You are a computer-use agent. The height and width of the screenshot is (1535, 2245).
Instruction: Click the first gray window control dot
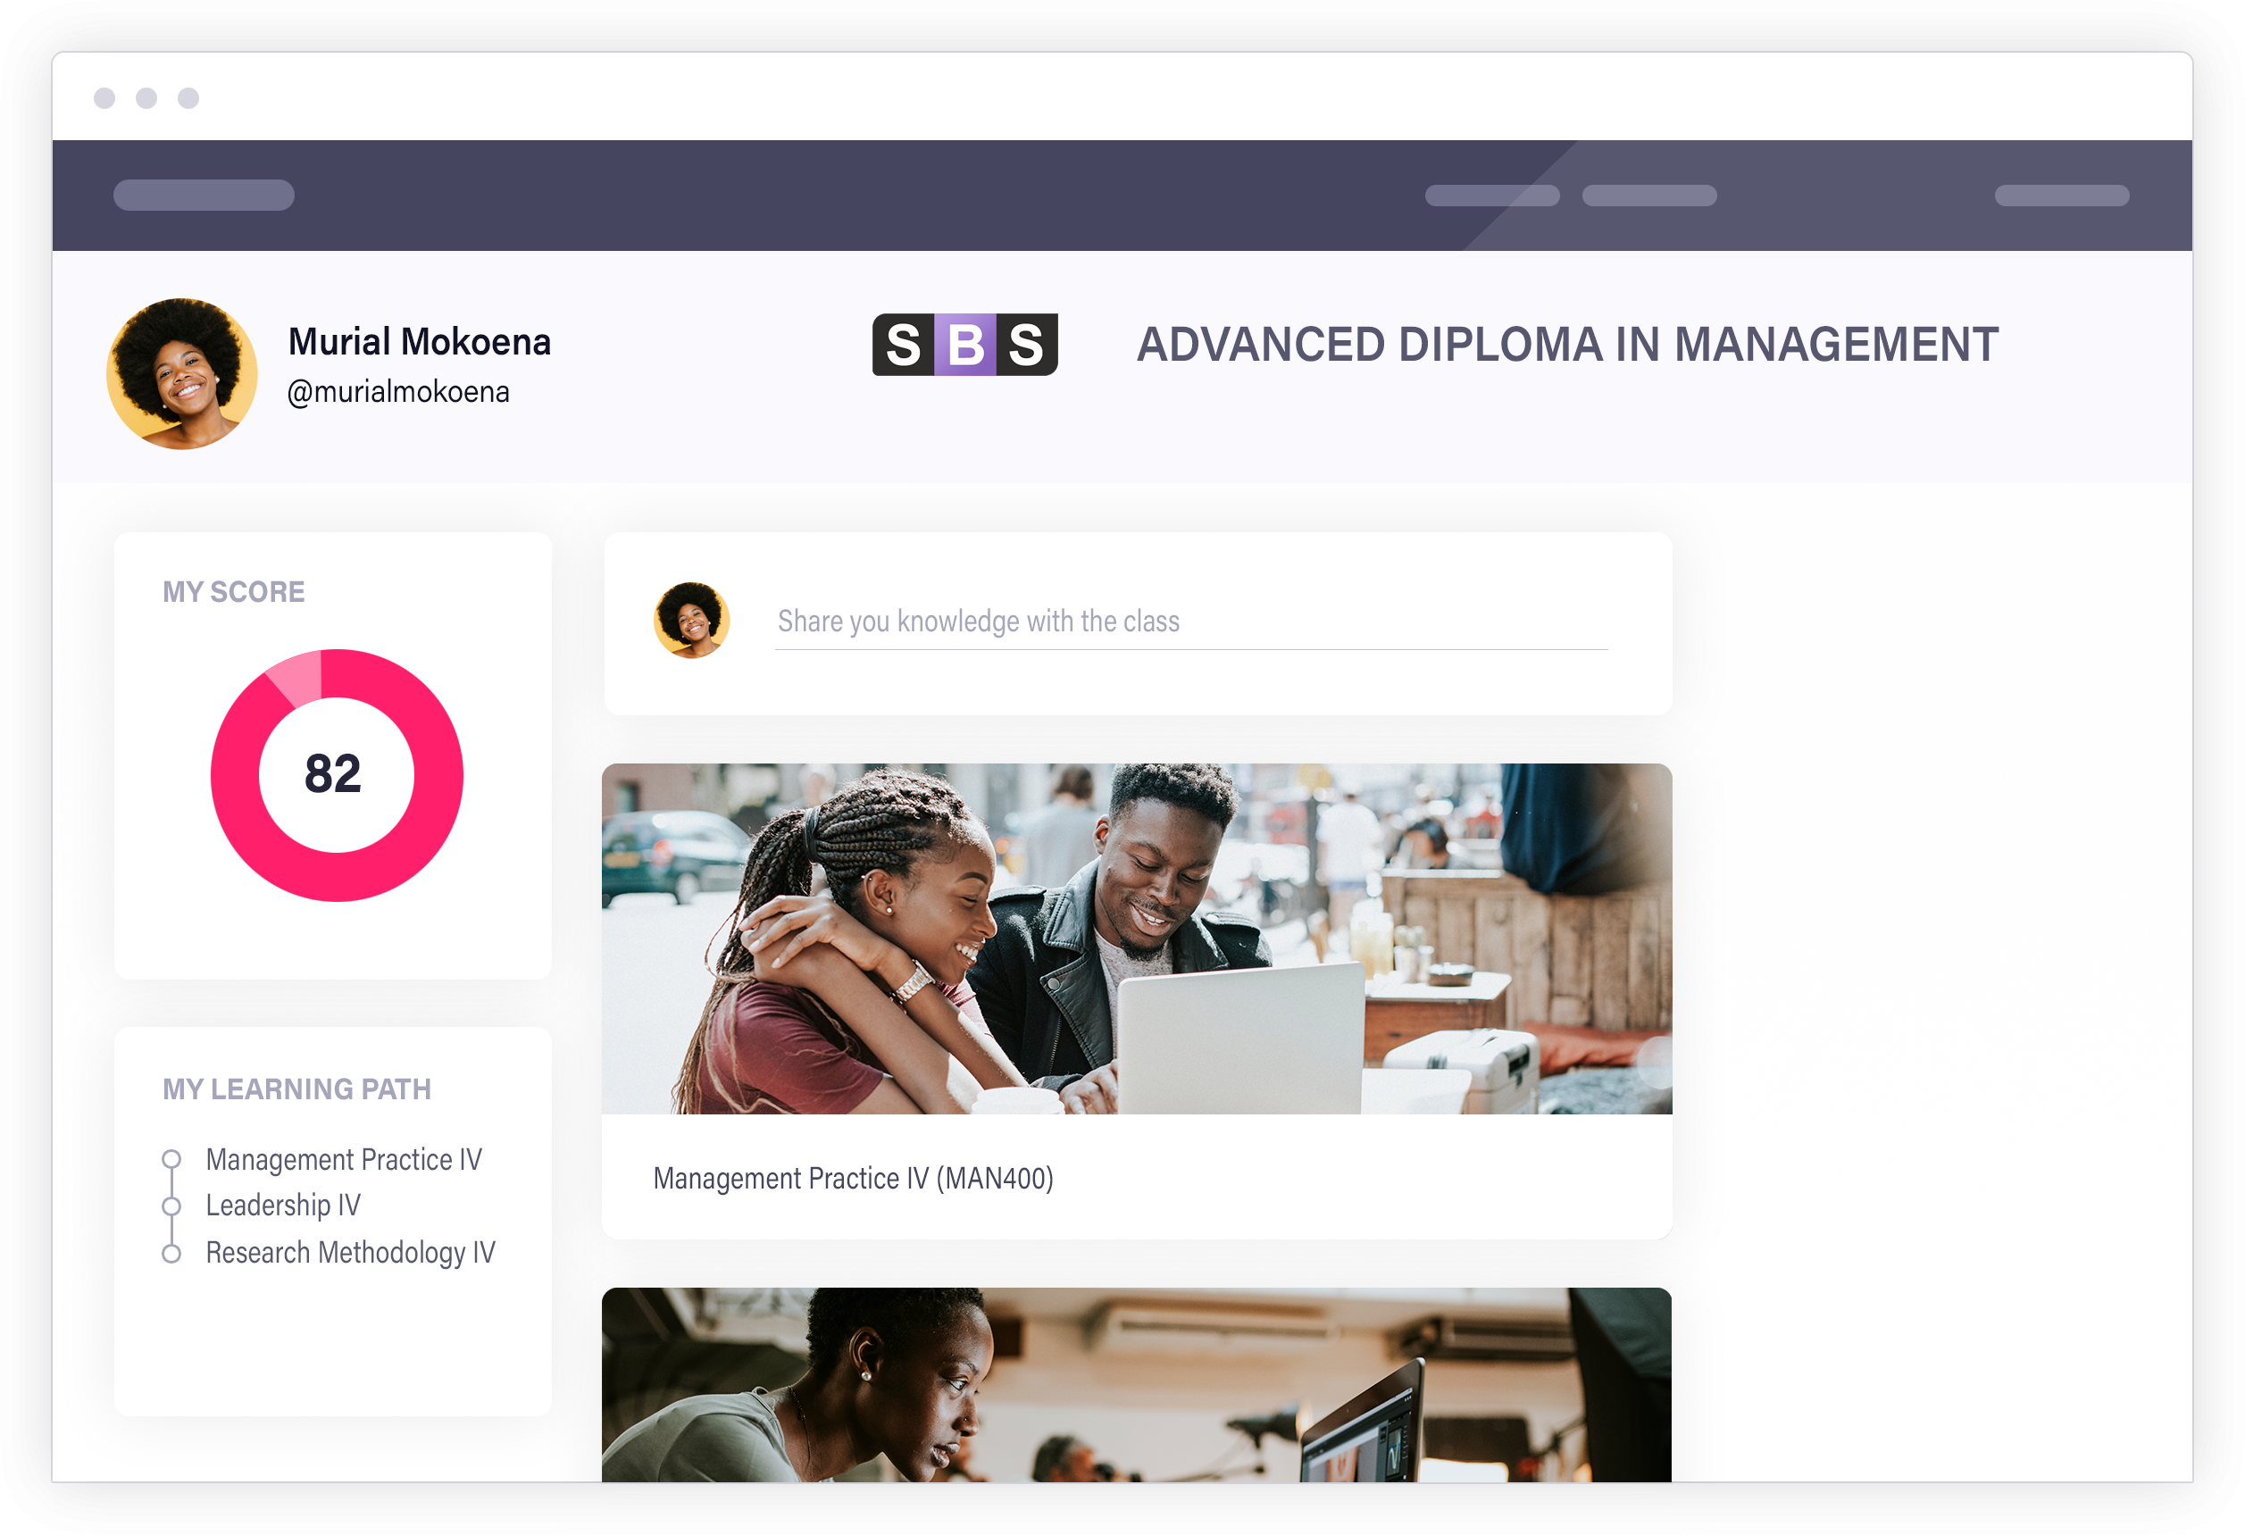[104, 97]
